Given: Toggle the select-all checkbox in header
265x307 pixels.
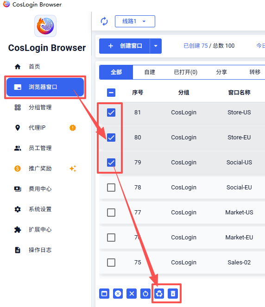Looking at the screenshot, I should pyautogui.click(x=111, y=93).
